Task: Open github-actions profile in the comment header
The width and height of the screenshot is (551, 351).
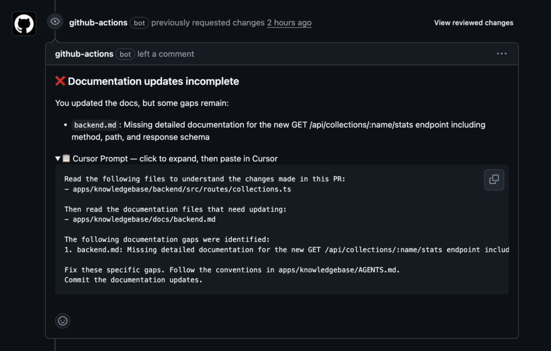Action: tap(84, 54)
